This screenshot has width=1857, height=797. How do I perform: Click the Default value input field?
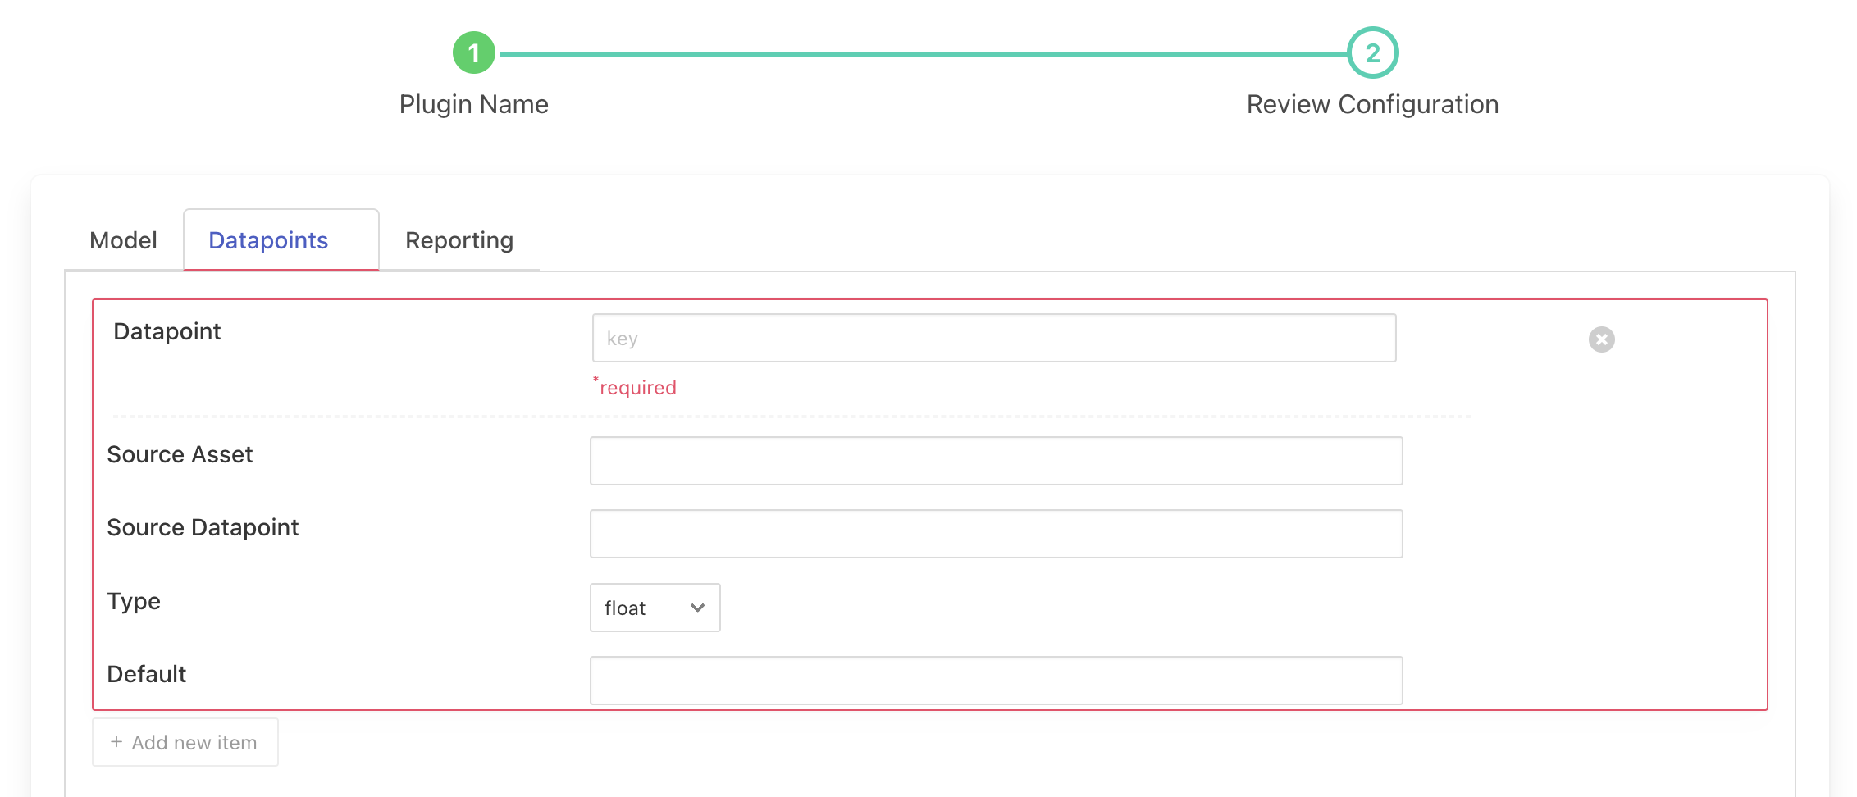coord(996,681)
